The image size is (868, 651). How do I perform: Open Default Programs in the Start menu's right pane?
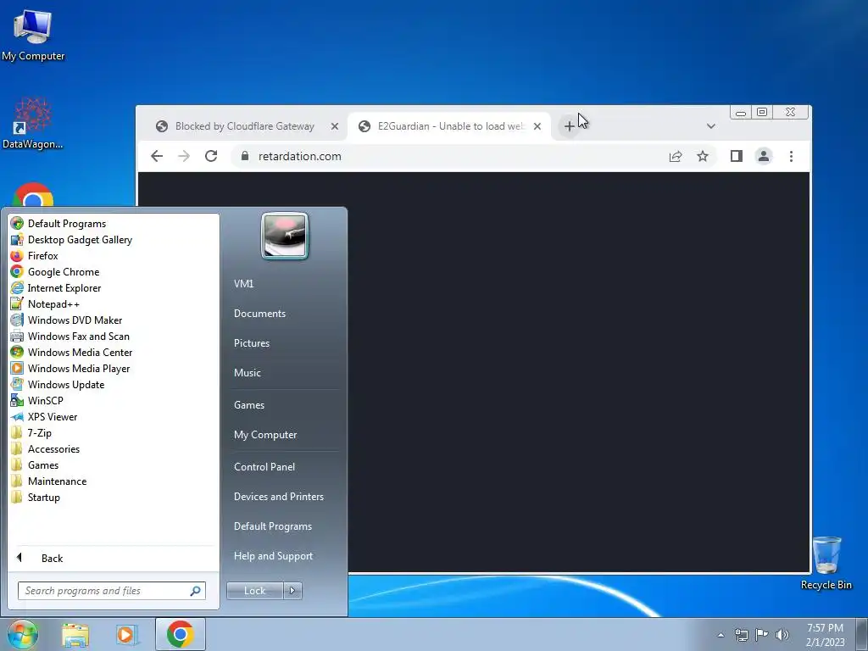(x=273, y=526)
